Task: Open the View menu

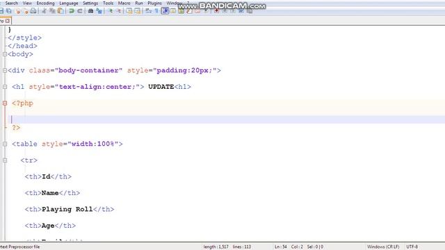Action: (27, 3)
